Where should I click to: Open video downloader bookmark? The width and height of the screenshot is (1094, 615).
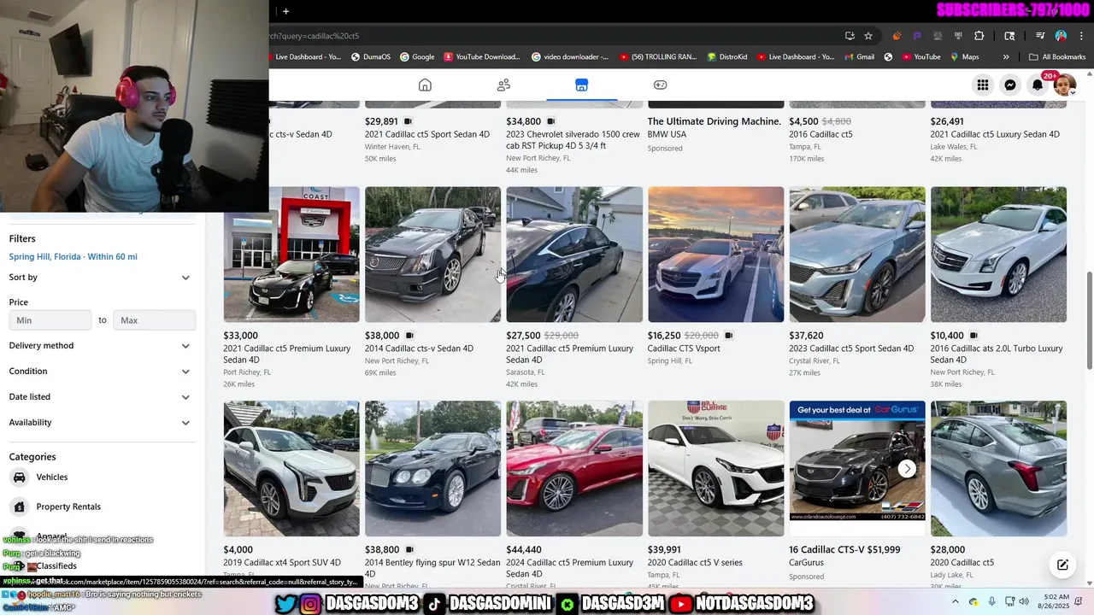pyautogui.click(x=570, y=57)
